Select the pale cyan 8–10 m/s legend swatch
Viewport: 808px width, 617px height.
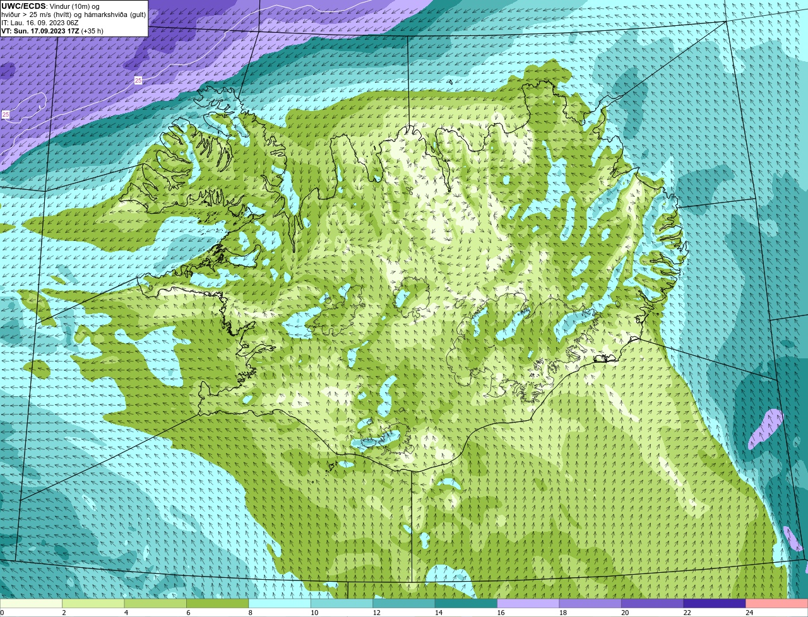point(280,603)
